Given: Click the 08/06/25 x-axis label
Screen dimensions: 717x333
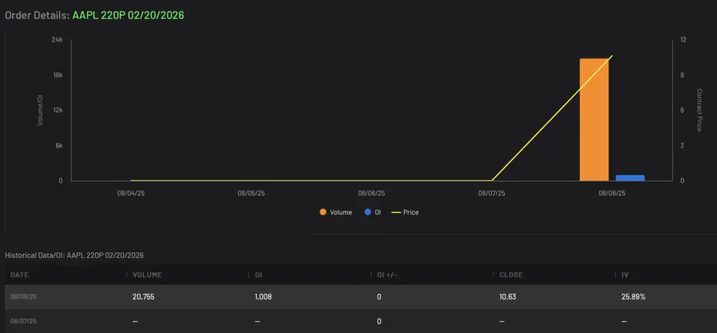Looking at the screenshot, I should 371,193.
